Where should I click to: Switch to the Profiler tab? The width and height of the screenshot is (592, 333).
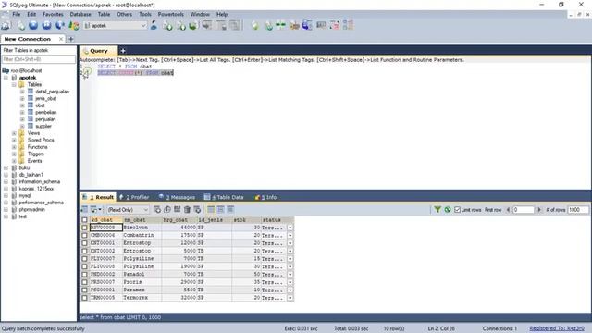coord(134,197)
